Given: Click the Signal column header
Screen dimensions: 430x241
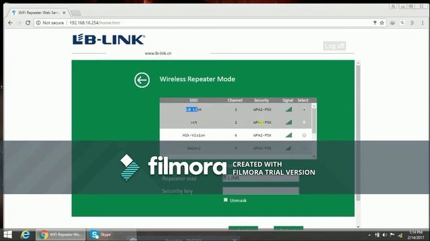Looking at the screenshot, I should (288, 100).
